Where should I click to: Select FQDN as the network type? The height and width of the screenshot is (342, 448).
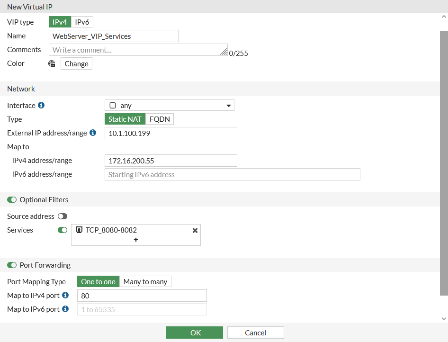click(x=160, y=119)
